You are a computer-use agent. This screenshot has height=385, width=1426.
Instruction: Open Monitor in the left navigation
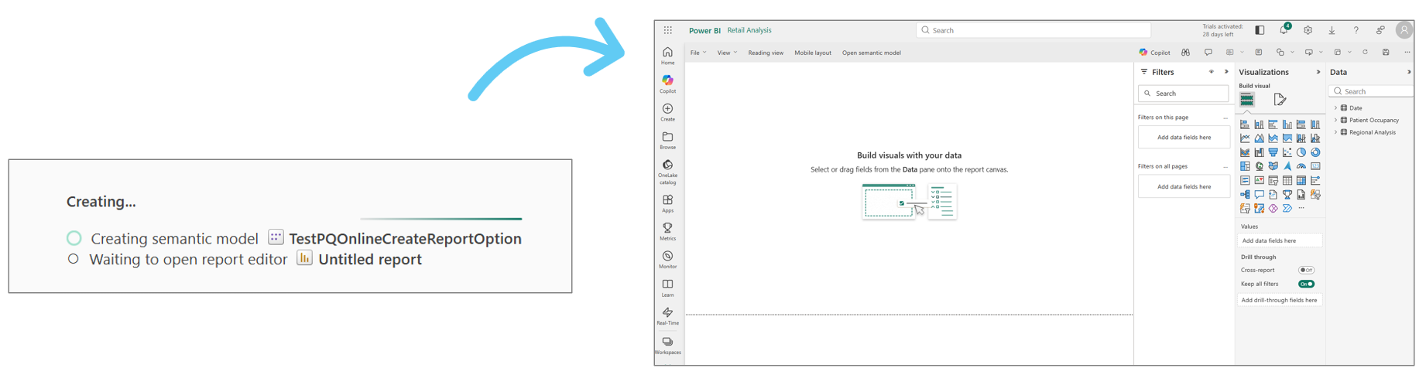[667, 260]
